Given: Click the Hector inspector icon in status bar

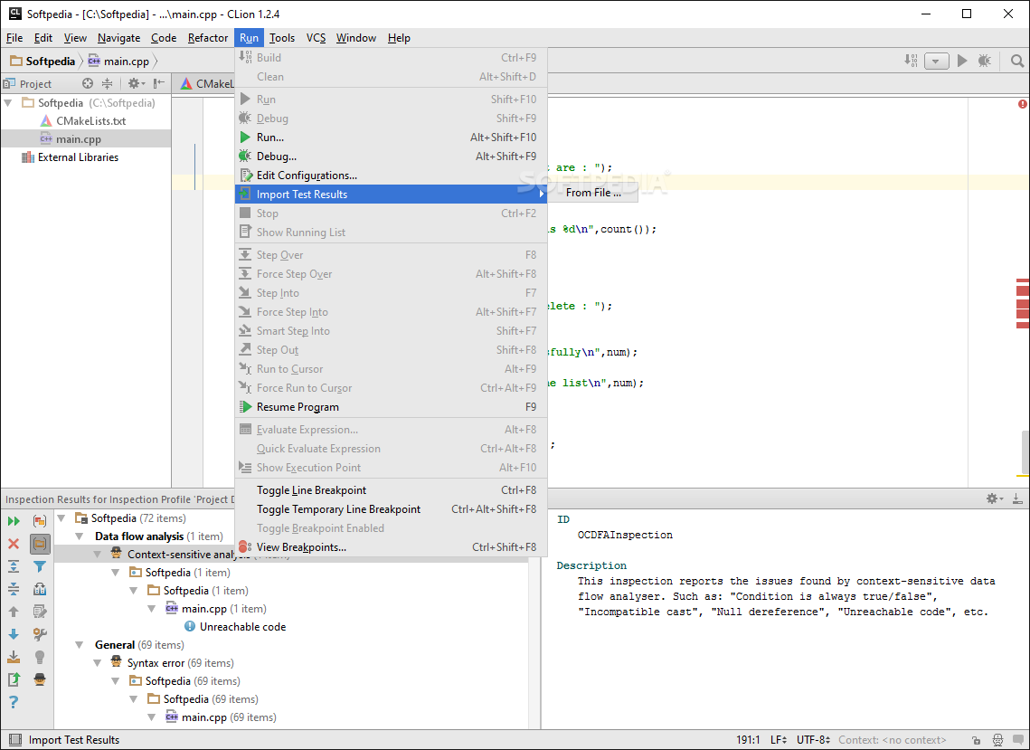Looking at the screenshot, I should [997, 739].
